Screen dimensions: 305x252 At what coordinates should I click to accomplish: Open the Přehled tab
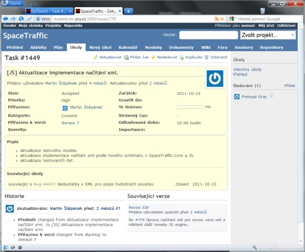pos(14,47)
